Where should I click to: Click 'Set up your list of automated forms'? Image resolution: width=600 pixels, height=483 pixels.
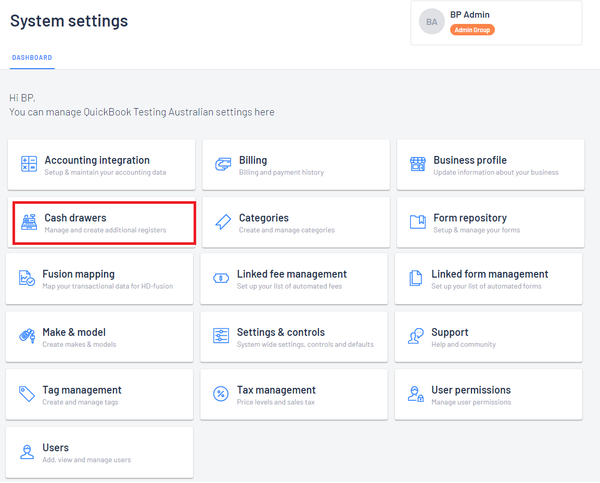487,286
